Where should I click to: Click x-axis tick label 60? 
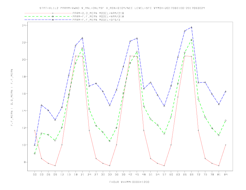[171, 174]
